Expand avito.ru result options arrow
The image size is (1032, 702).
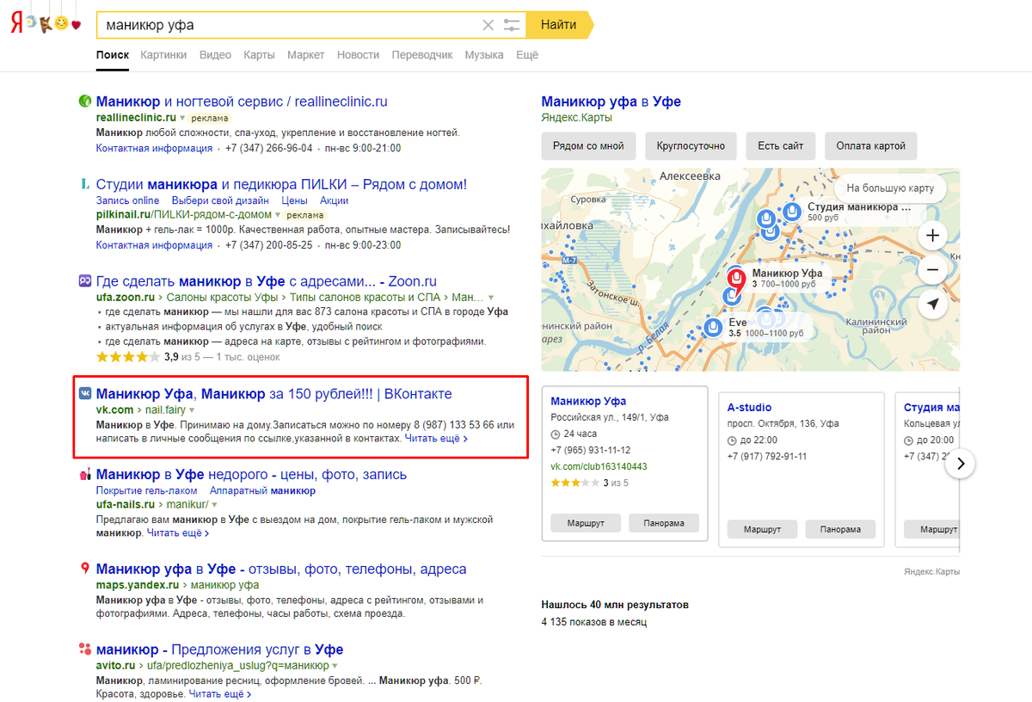[x=335, y=666]
